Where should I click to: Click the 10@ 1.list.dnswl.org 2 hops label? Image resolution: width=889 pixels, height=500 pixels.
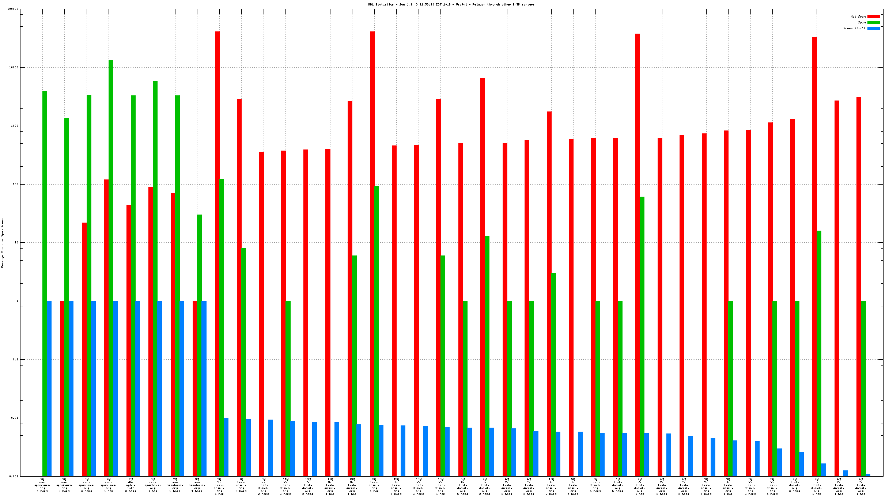(x=551, y=486)
